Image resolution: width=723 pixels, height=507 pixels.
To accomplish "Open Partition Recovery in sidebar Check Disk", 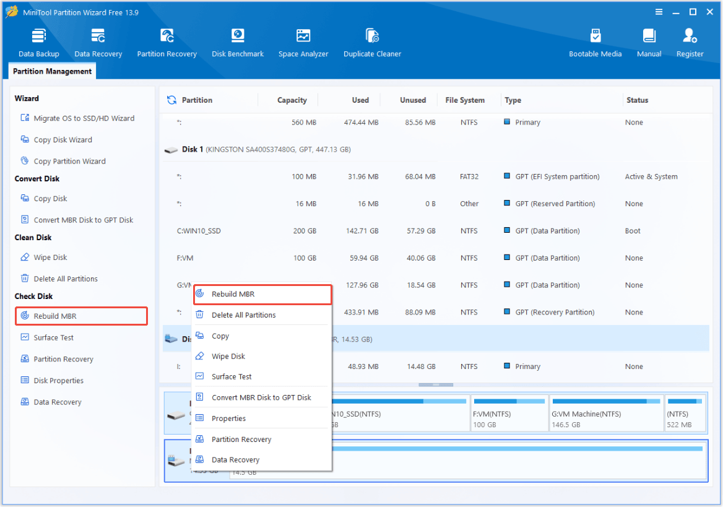I will tap(57, 359).
